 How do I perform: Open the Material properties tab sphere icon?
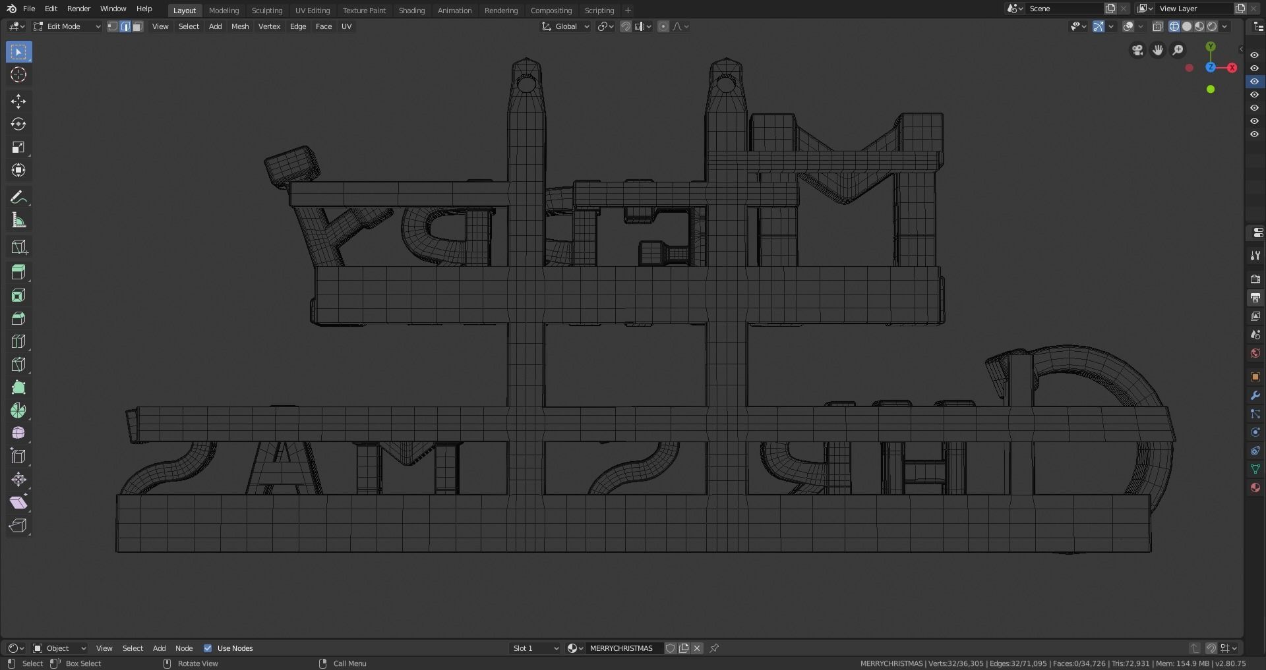pos(1255,488)
